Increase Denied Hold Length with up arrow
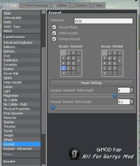This screenshot has height=166, width=140. click(132, 101)
